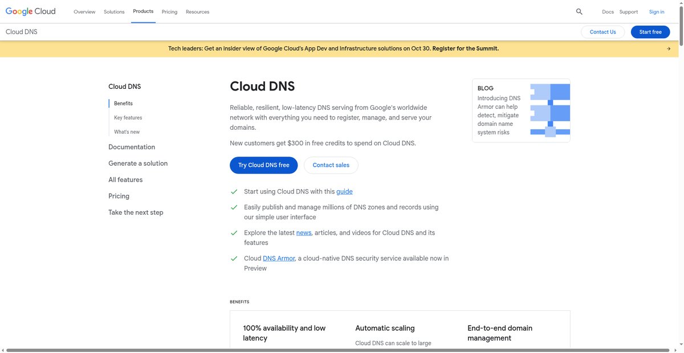Click the Automatic scaling heading
This screenshot has width=684, height=353.
(x=385, y=329)
